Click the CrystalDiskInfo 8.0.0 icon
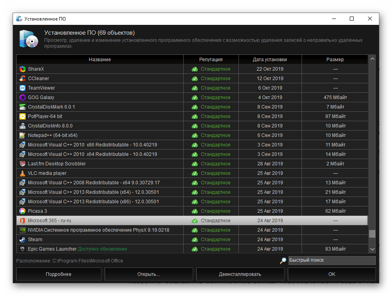The image size is (392, 296). point(23,126)
